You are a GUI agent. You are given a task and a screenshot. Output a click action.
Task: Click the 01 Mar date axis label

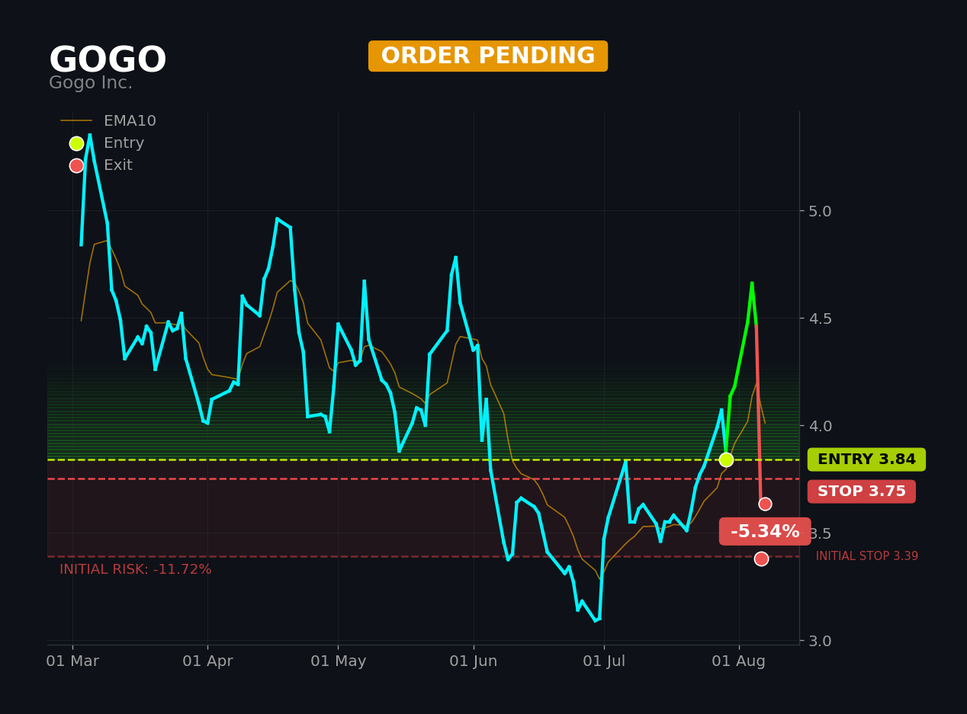click(x=72, y=661)
